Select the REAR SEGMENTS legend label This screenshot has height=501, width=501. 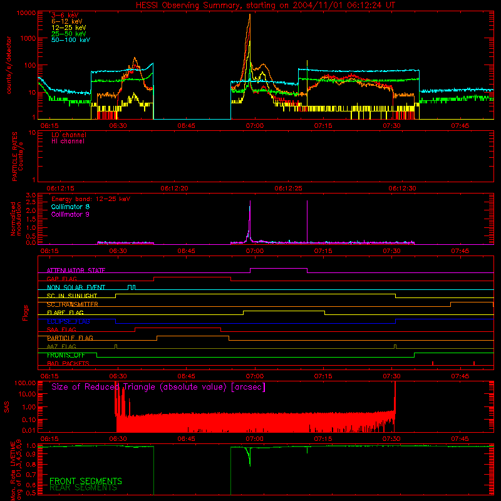(83, 487)
